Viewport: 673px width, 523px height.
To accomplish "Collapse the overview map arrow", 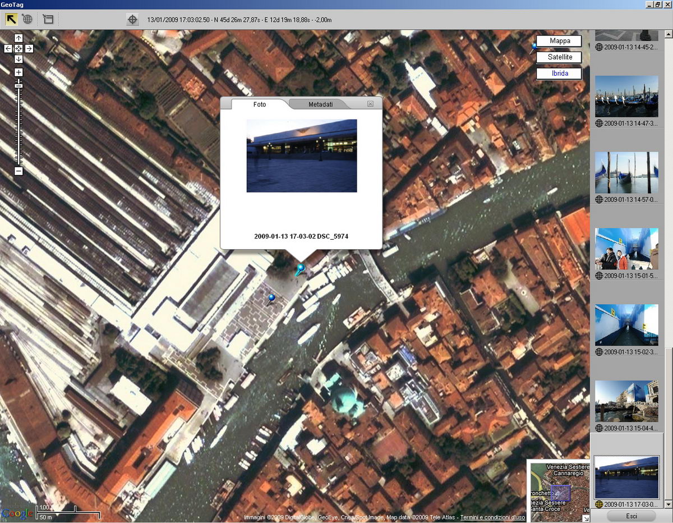I will [586, 519].
